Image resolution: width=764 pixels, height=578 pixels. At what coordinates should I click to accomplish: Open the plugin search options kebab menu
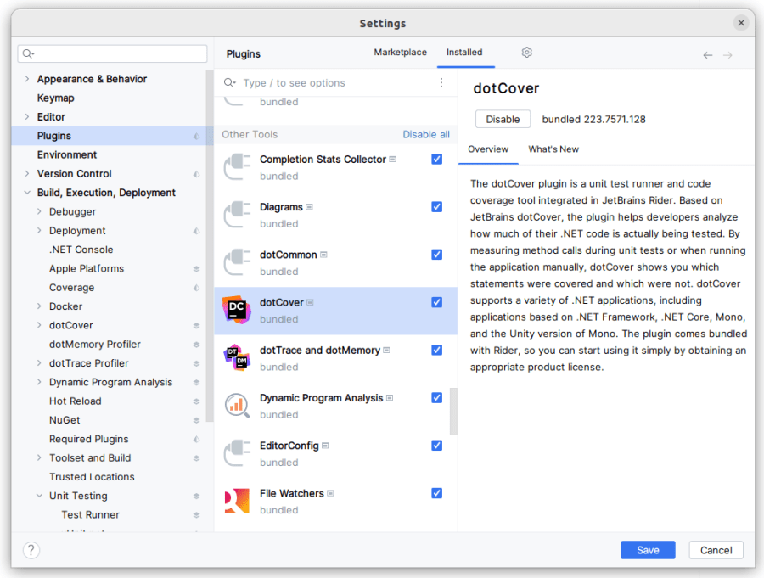(x=441, y=83)
